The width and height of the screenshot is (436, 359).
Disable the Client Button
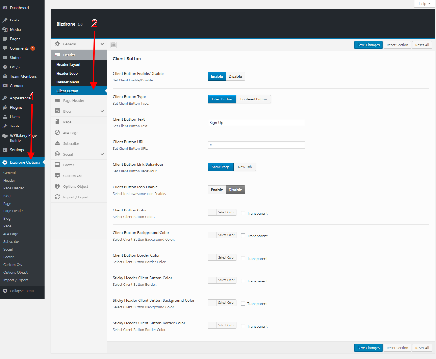pyautogui.click(x=235, y=76)
